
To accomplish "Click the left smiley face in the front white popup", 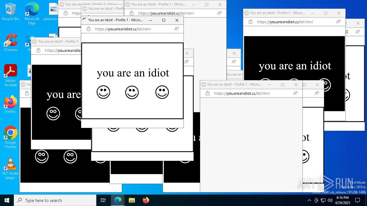I will pos(104,92).
